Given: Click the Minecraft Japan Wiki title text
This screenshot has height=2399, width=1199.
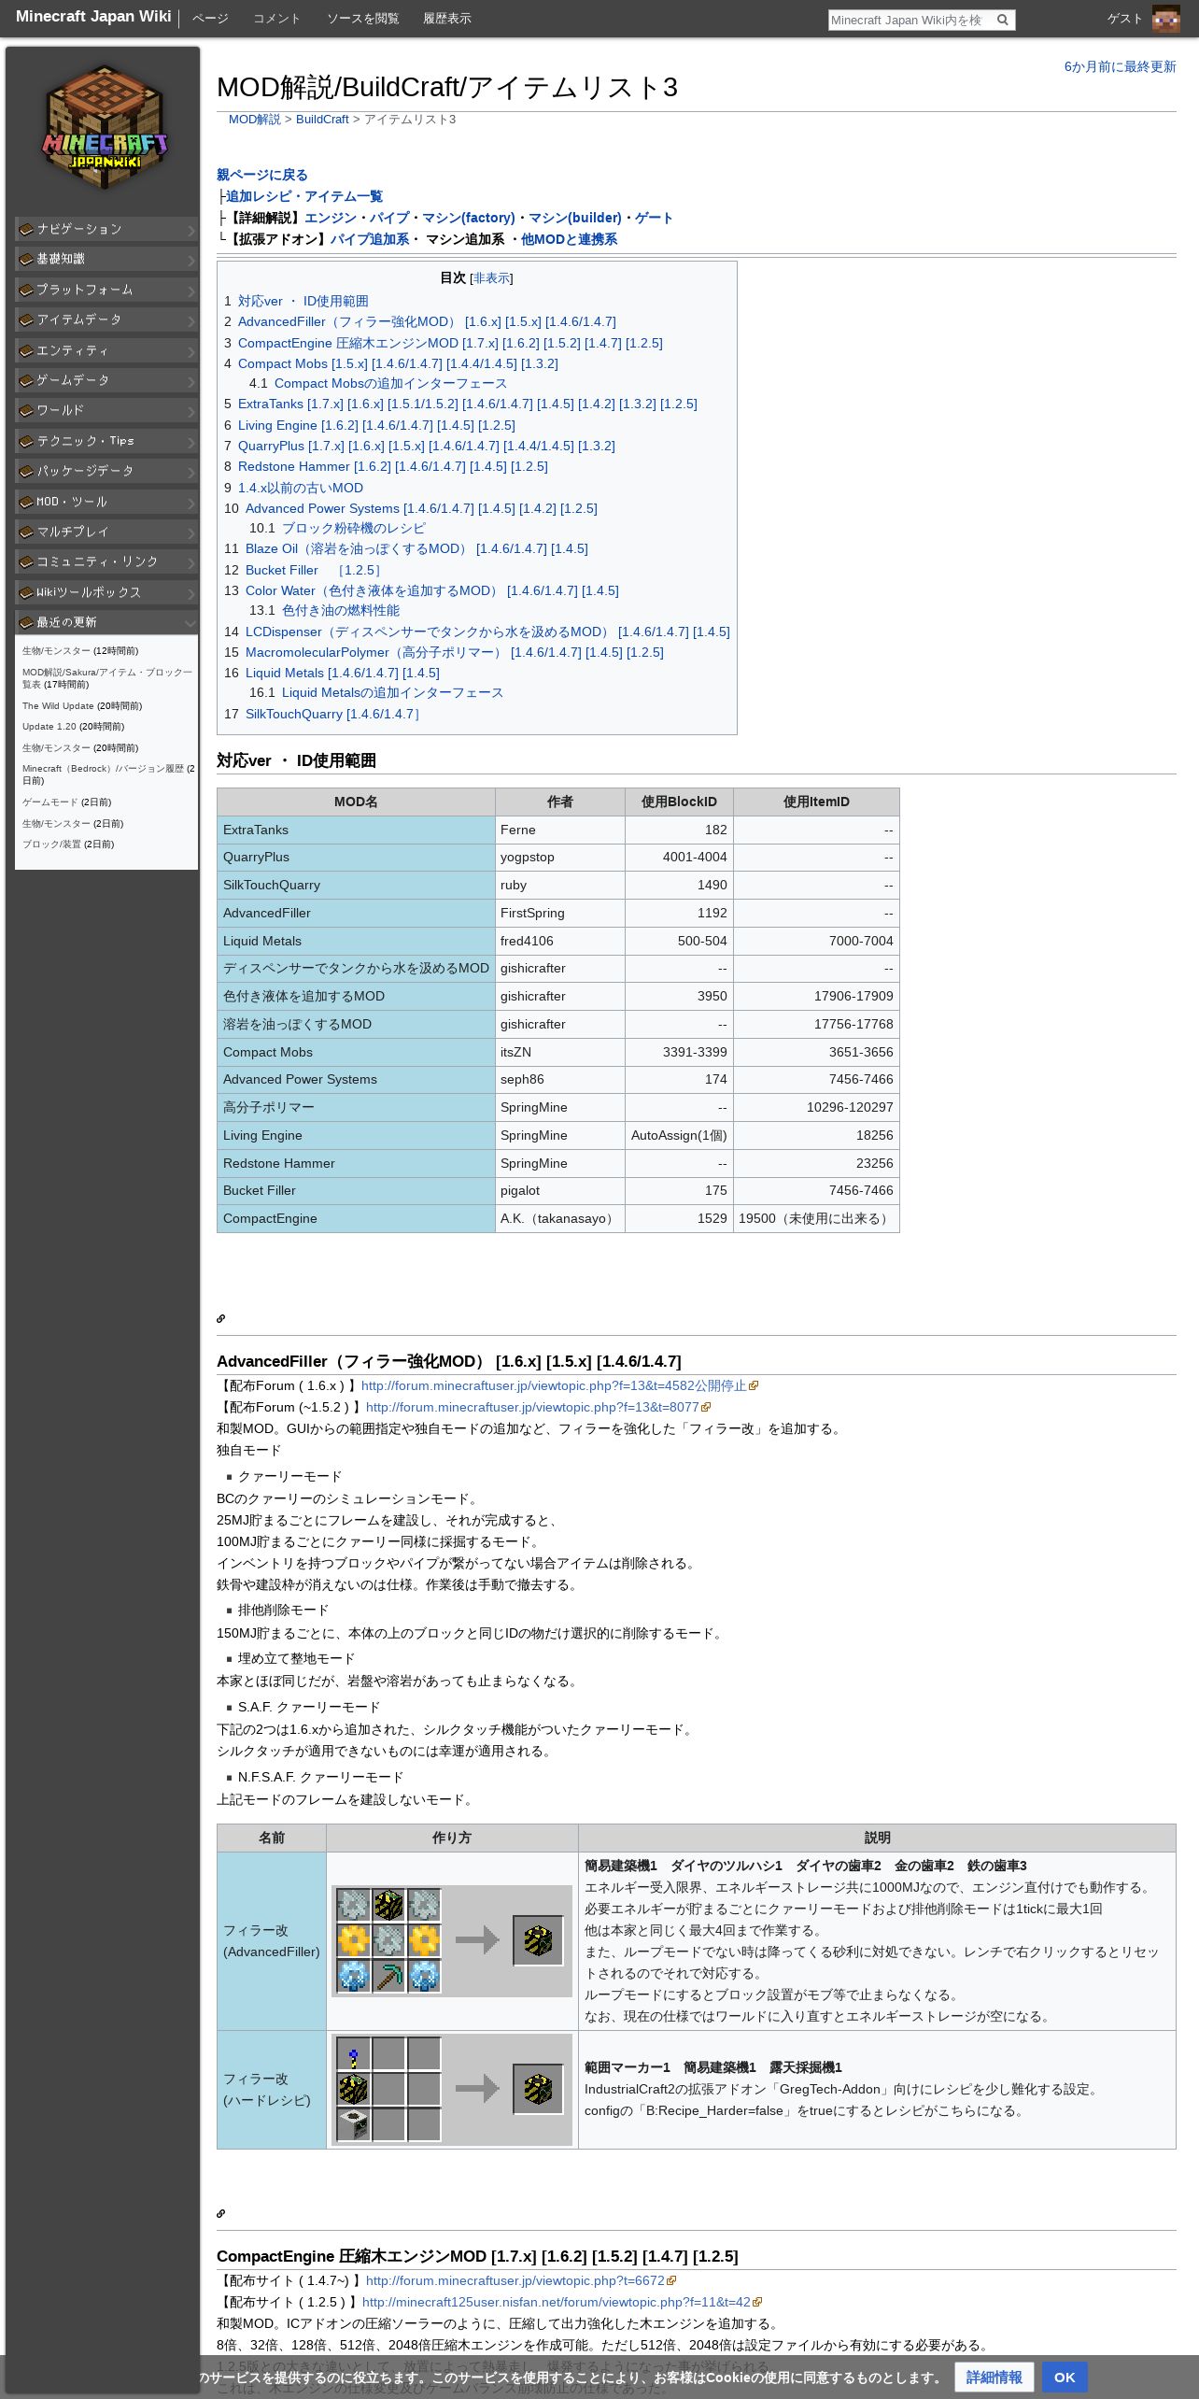Looking at the screenshot, I should [93, 17].
